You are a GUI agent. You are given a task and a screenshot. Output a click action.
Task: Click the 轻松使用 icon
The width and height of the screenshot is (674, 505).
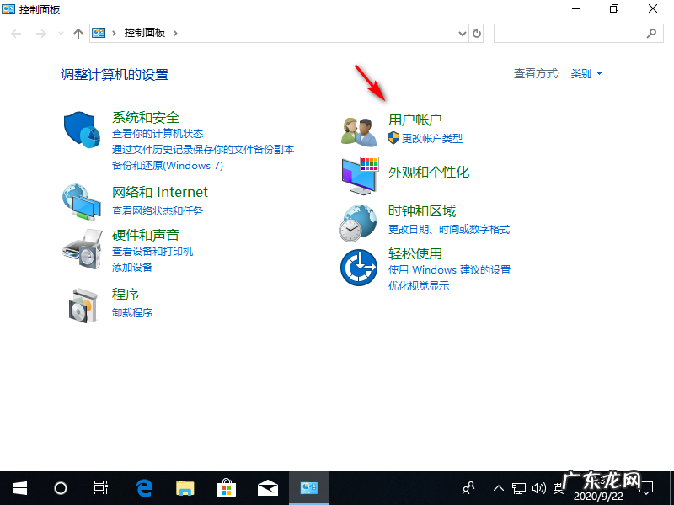(358, 268)
